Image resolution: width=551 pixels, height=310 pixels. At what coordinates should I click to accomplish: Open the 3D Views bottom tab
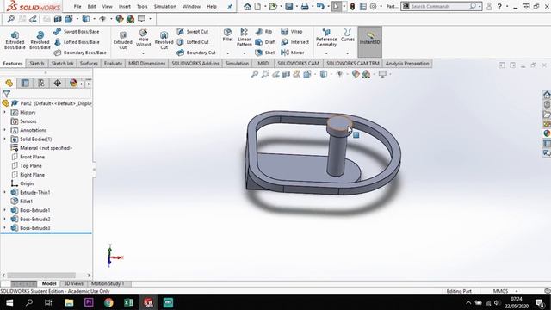point(73,283)
